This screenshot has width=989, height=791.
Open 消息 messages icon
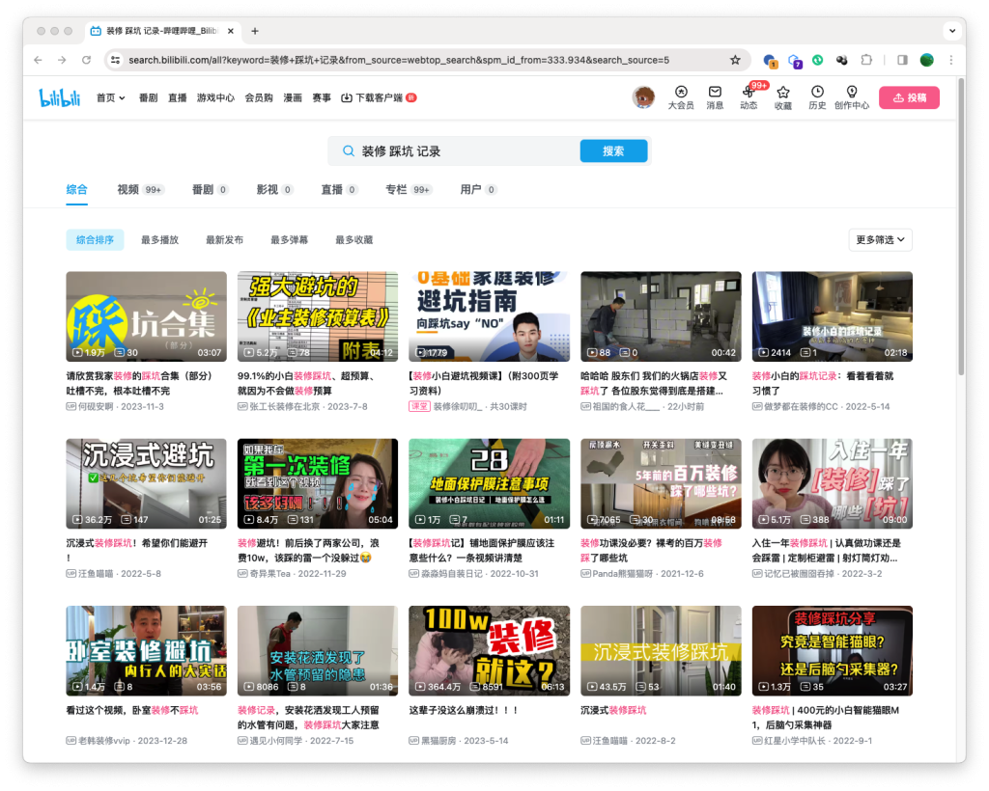coord(715,92)
